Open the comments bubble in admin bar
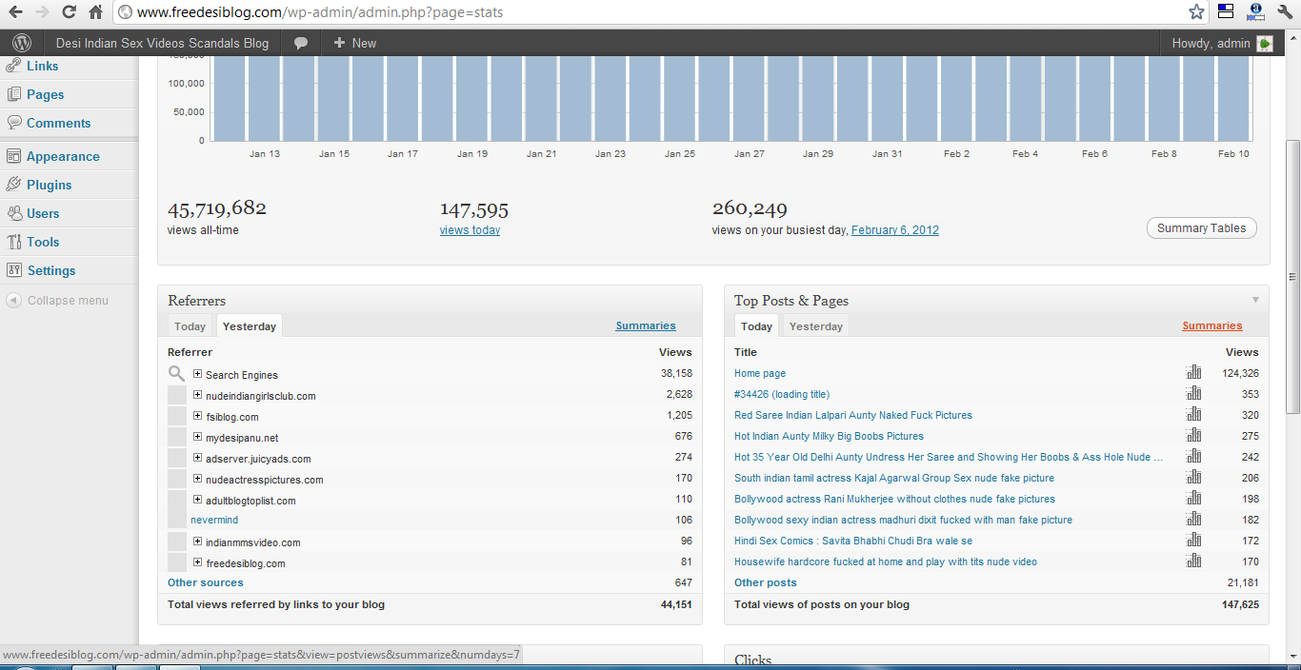Viewport: 1301px width, 670px height. pos(301,43)
